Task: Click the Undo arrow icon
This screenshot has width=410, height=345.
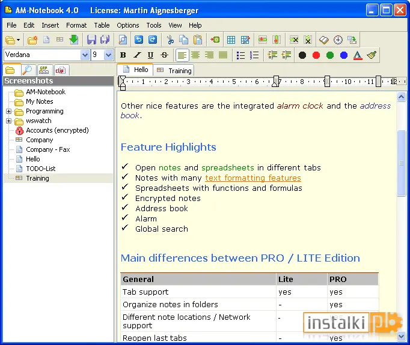Action: (x=139, y=40)
